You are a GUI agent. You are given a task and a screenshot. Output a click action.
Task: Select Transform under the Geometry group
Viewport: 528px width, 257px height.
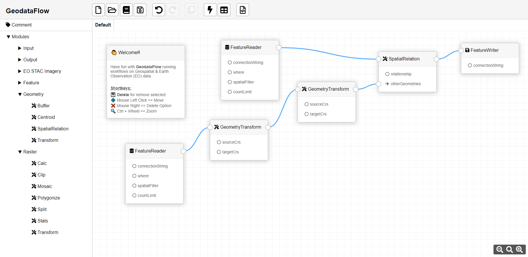(x=45, y=140)
